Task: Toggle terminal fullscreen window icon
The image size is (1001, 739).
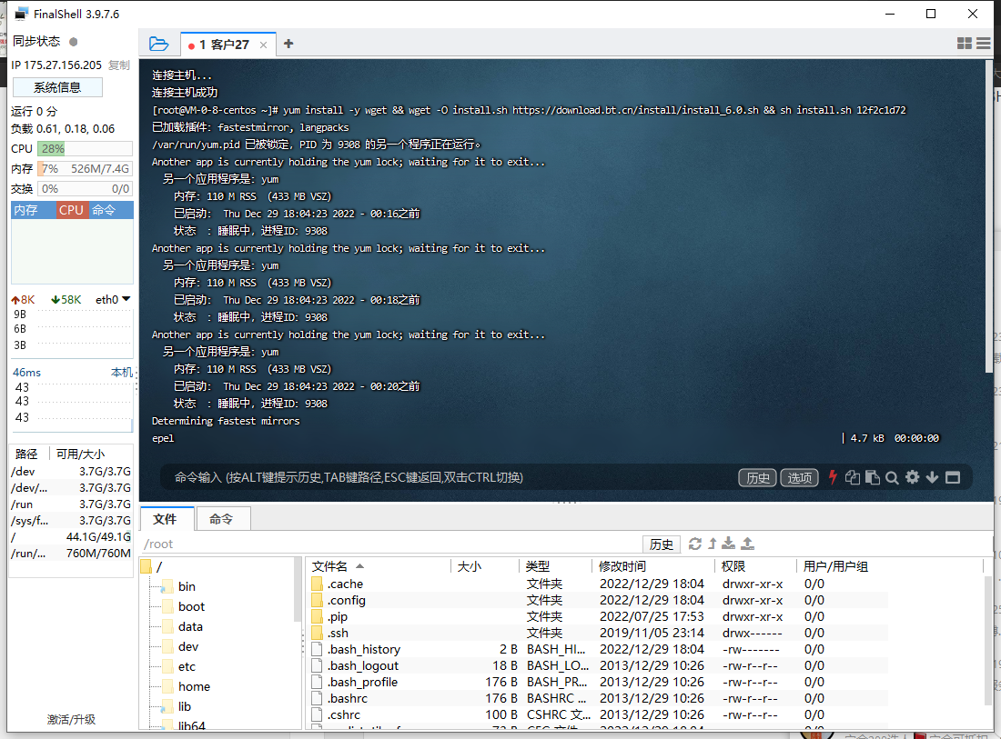Action: tap(953, 477)
